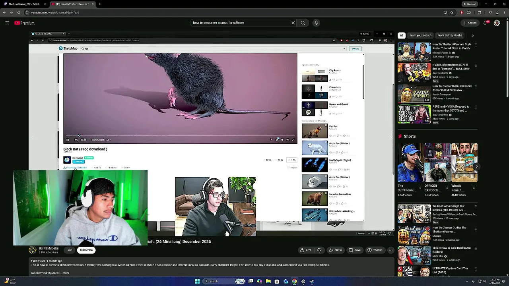Share the video

point(335,250)
